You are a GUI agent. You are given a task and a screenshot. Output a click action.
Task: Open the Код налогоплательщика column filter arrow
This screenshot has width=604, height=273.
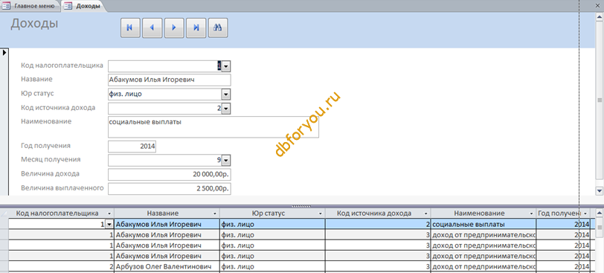tap(109, 213)
